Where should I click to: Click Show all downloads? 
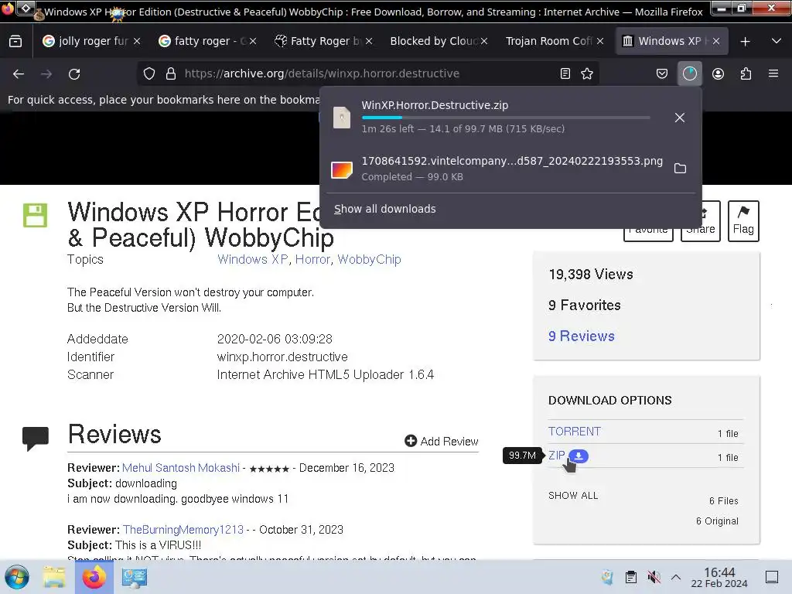click(x=385, y=209)
